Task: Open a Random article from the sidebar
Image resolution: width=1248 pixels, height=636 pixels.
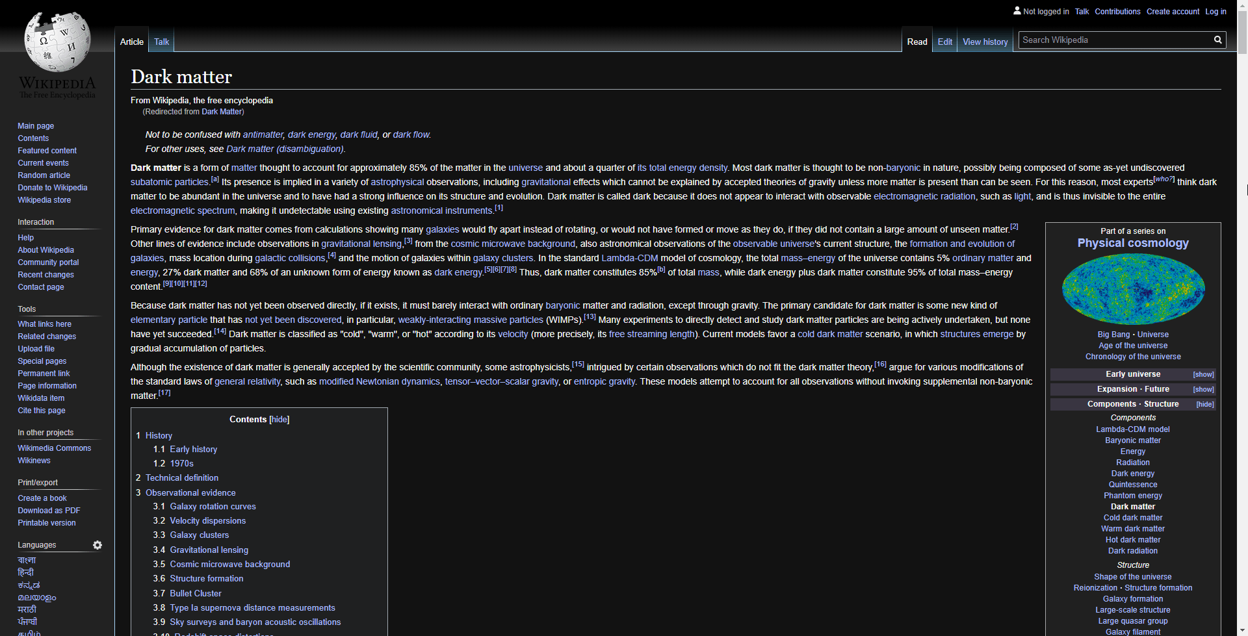Action: point(44,175)
